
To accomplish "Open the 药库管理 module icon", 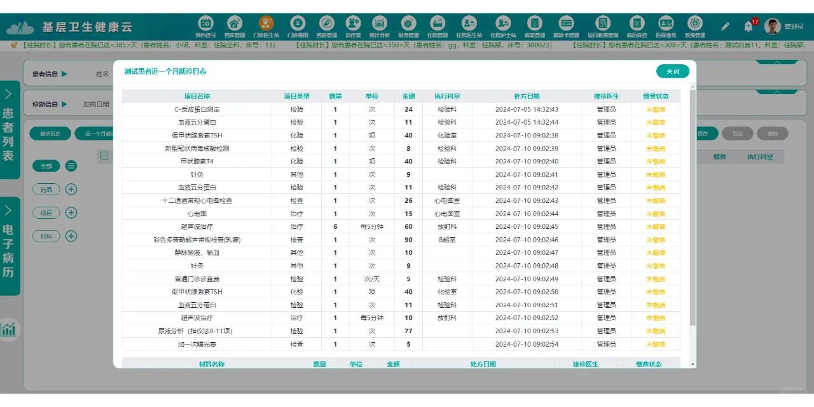I will (235, 23).
